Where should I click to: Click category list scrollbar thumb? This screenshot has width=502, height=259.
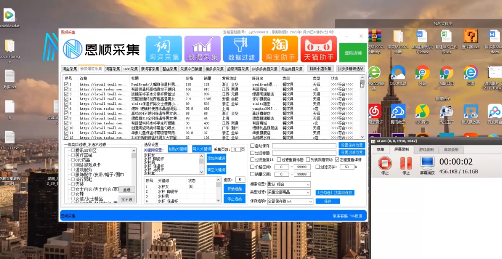coord(134,156)
